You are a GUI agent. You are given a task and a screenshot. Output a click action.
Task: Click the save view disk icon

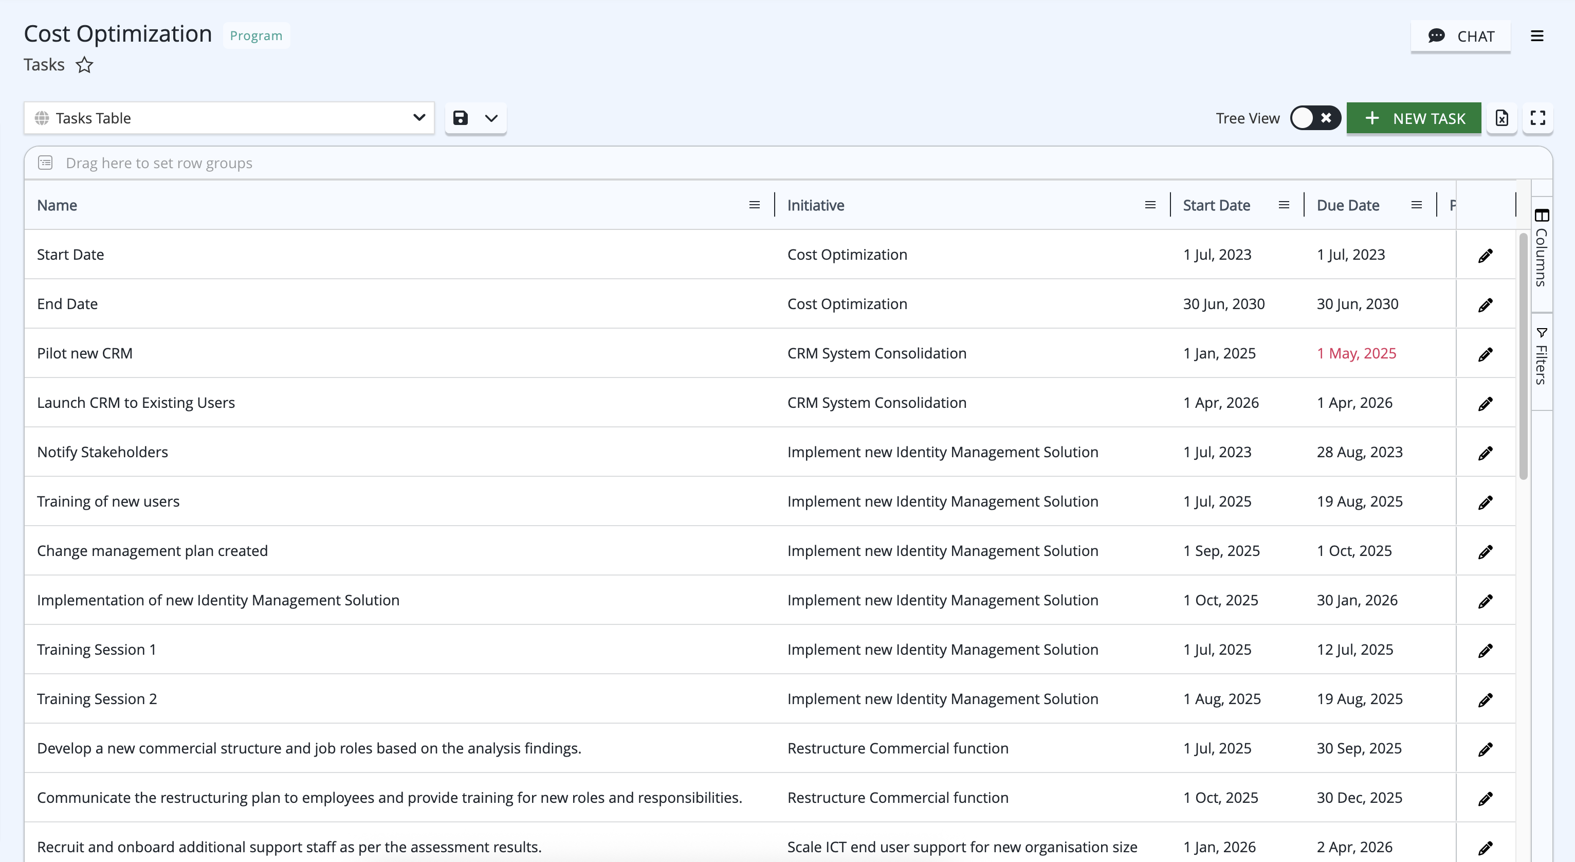461,118
